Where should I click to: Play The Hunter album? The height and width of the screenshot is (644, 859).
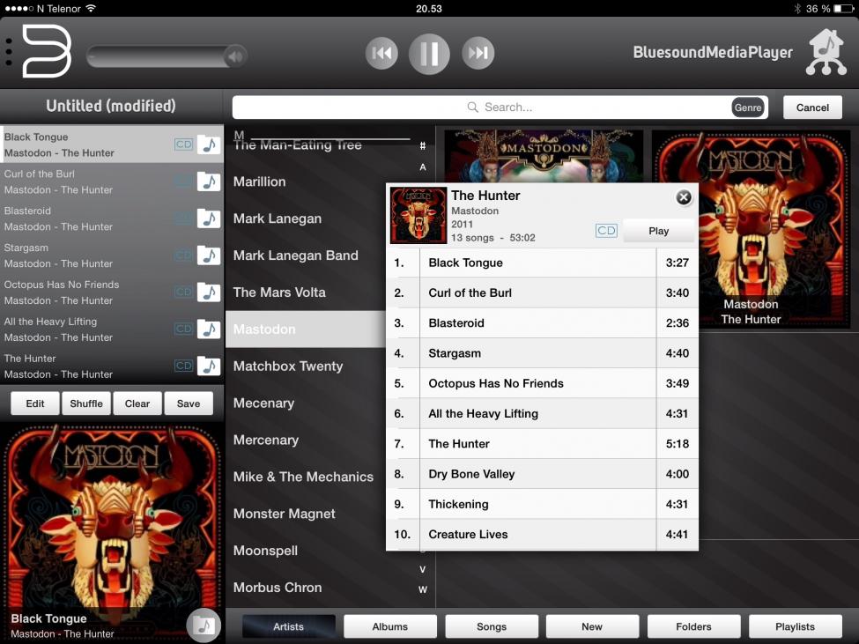coord(658,231)
